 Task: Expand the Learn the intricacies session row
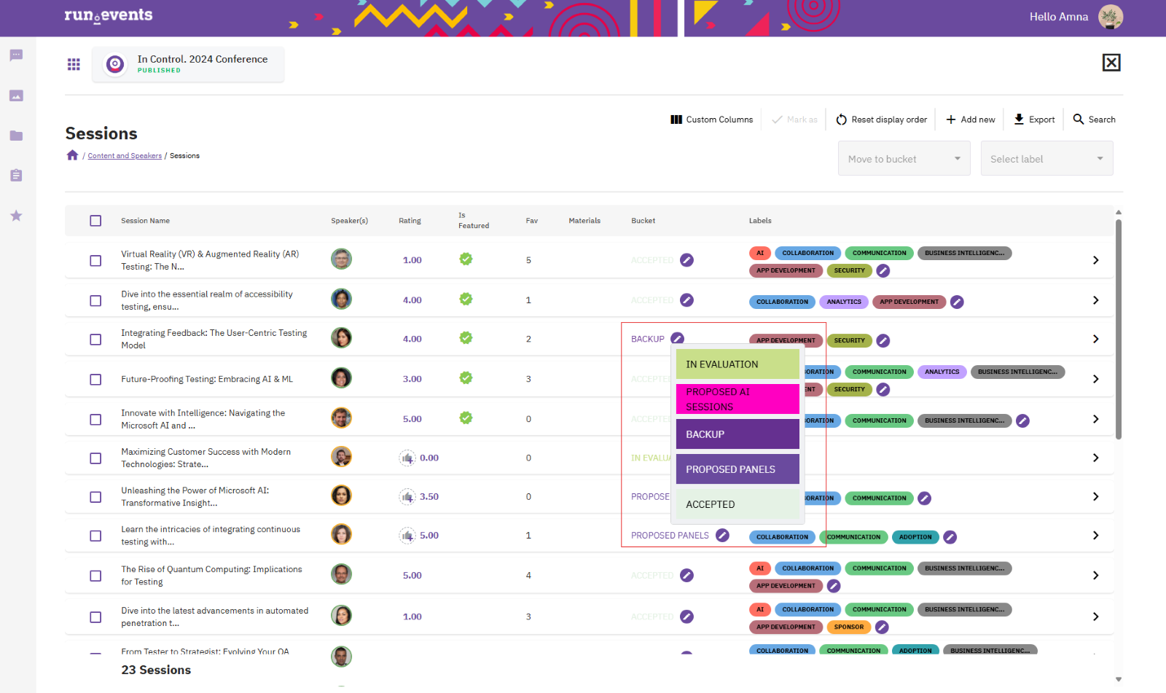1095,536
